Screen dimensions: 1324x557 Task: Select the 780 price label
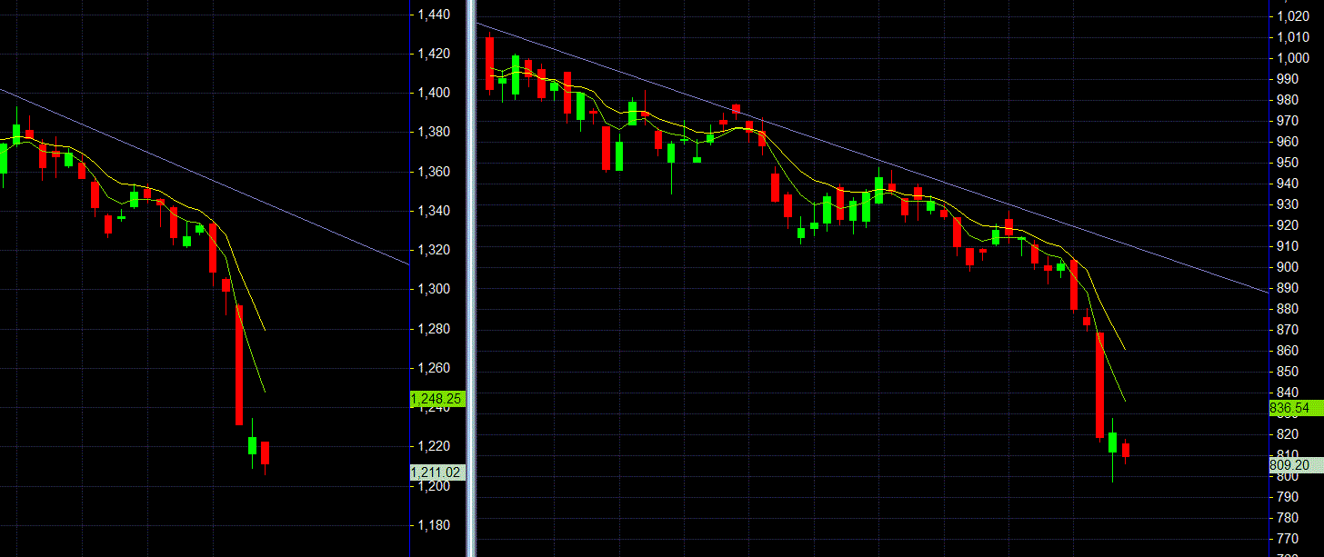coord(1289,518)
